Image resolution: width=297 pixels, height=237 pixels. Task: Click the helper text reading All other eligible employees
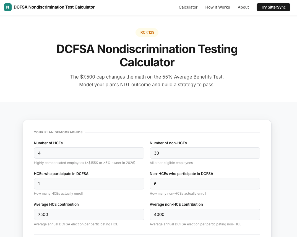pos(171,163)
